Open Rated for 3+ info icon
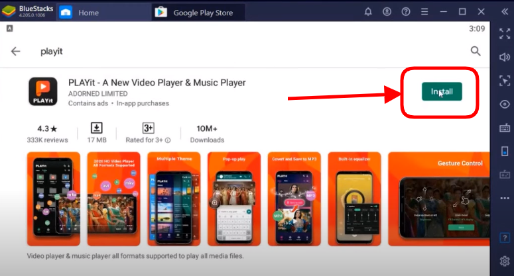 (x=168, y=140)
